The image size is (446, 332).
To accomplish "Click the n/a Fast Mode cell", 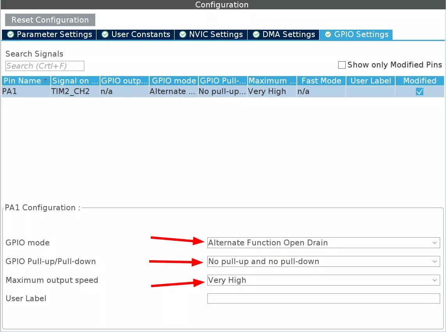I will pos(321,92).
